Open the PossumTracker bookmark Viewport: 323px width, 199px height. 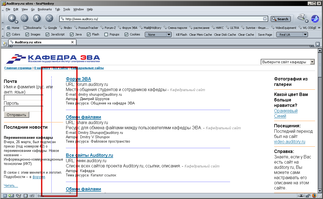coord(86,28)
